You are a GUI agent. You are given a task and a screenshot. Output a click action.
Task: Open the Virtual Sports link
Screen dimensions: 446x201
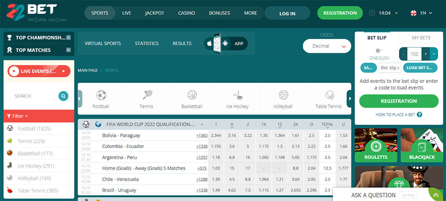[x=103, y=43]
